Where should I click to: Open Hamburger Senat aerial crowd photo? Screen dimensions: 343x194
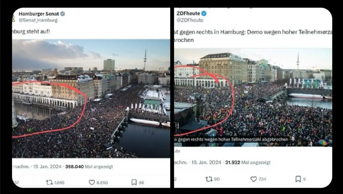click(x=91, y=98)
